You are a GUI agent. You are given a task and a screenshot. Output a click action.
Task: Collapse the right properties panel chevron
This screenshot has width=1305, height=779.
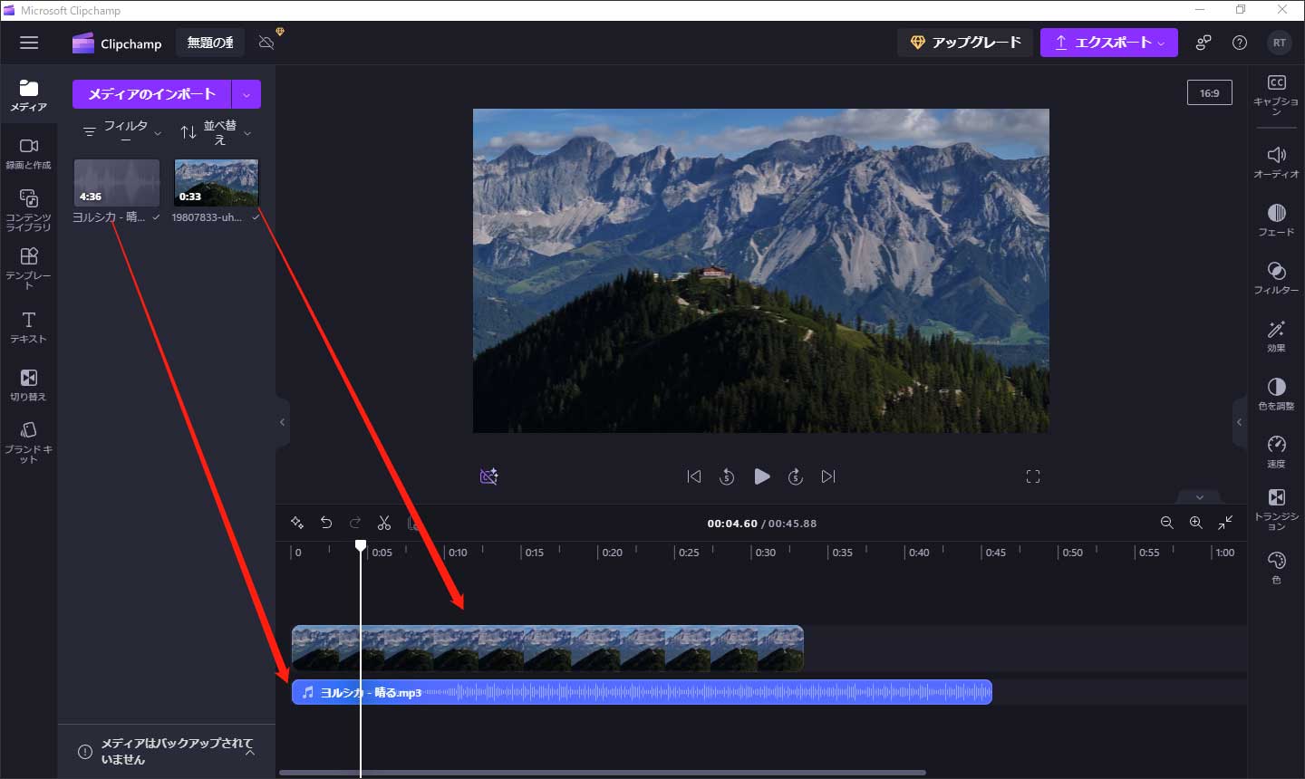pos(1239,422)
